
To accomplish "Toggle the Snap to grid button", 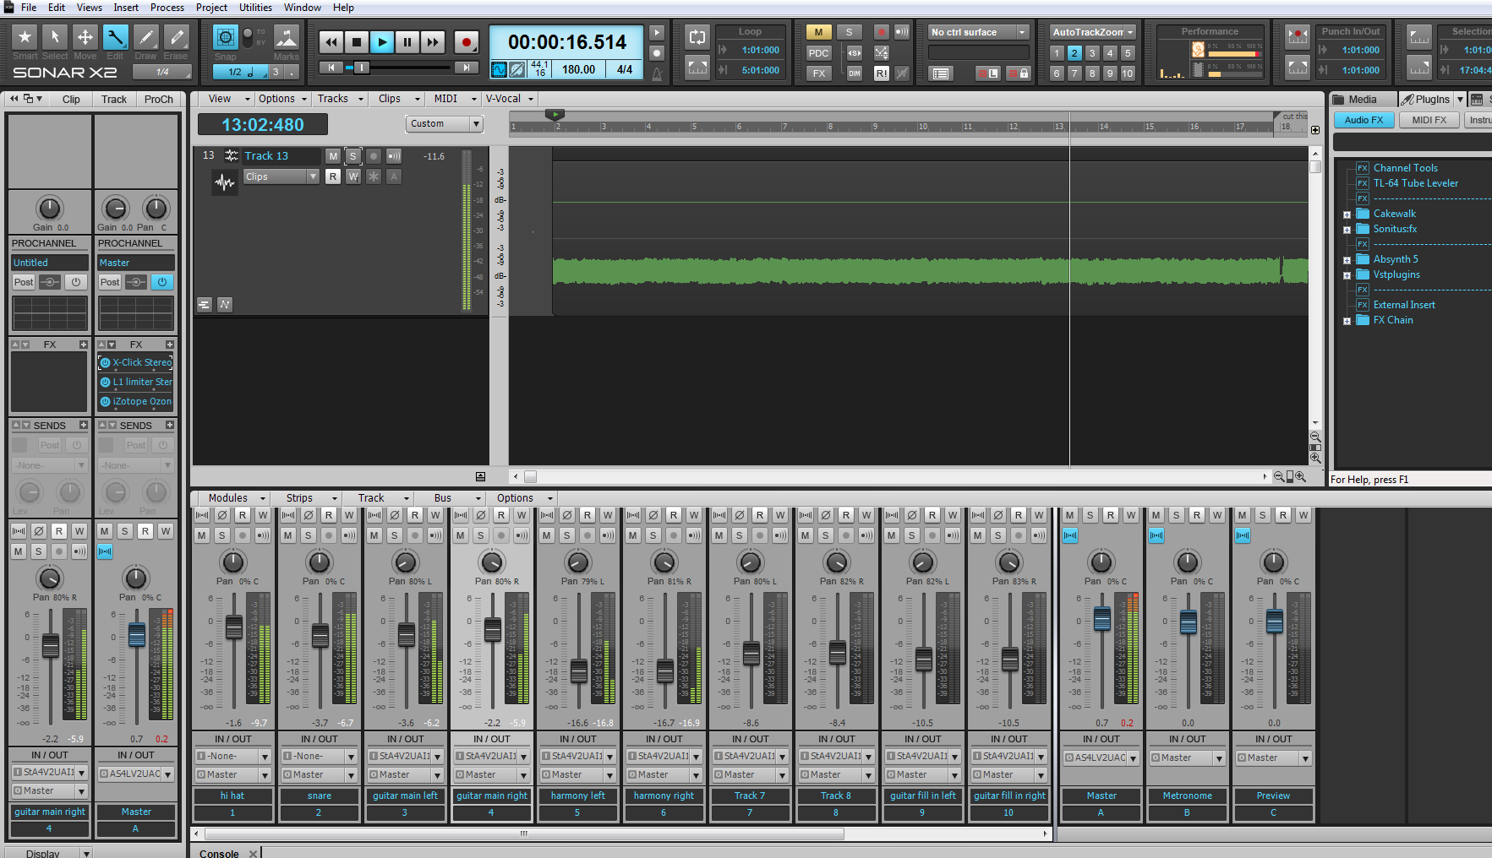I will coord(225,38).
